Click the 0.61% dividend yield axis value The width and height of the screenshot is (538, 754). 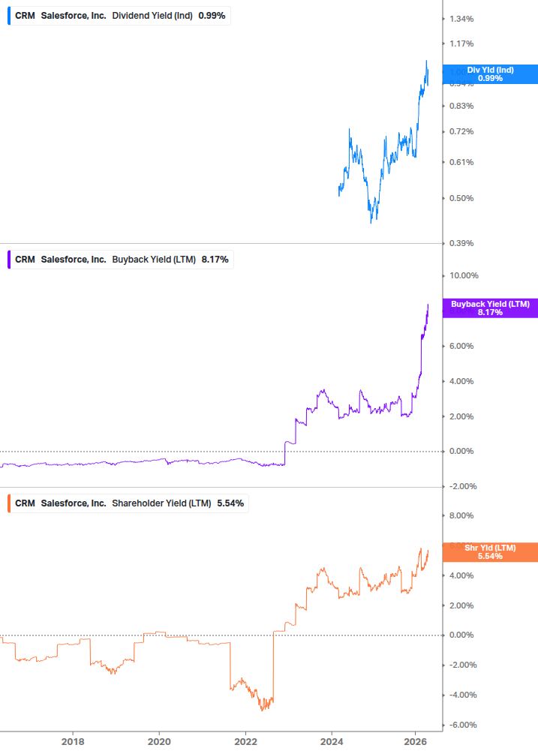pyautogui.click(x=461, y=162)
